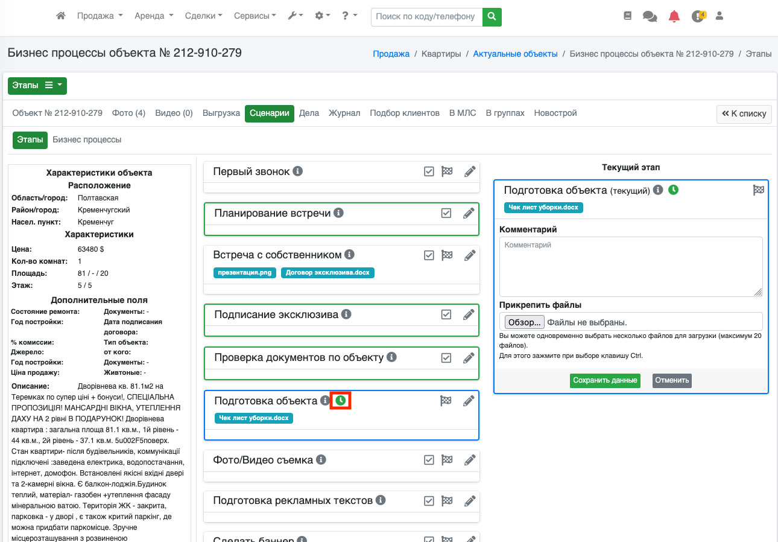
Task: Mark Проверка документов по объекту checkbox
Action: click(x=446, y=358)
